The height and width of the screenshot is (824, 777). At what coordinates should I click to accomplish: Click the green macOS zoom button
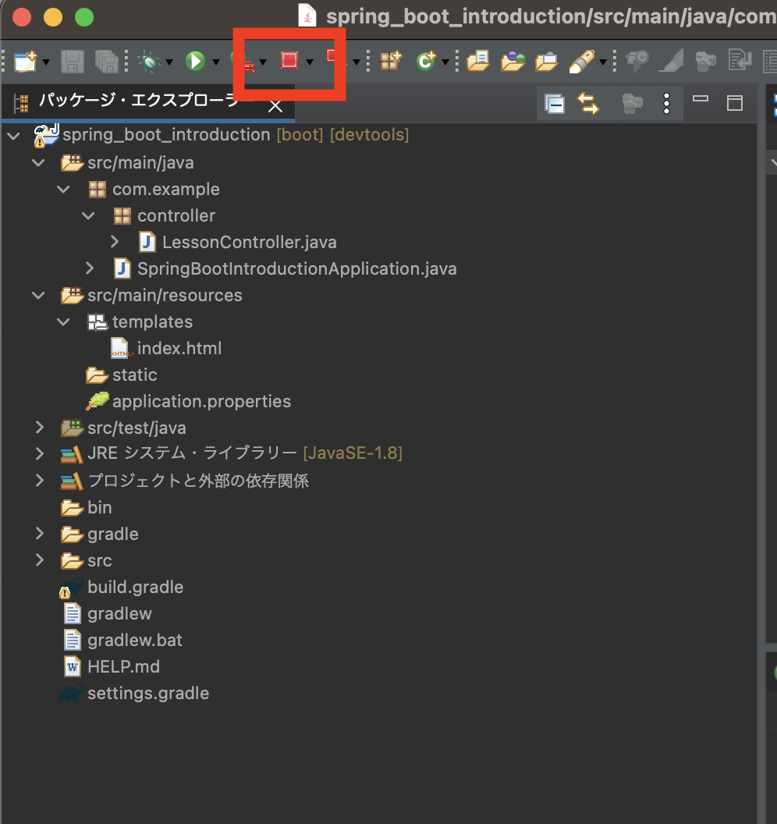tap(83, 16)
